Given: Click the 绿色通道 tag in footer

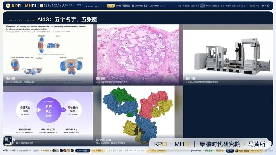Looking at the screenshot, I should click(209, 151).
